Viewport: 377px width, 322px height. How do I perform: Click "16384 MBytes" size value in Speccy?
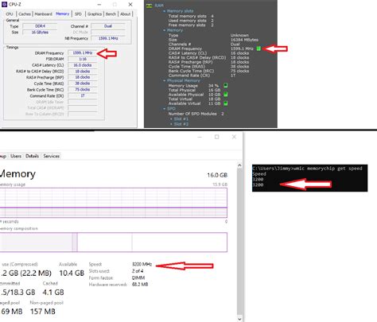coord(244,40)
